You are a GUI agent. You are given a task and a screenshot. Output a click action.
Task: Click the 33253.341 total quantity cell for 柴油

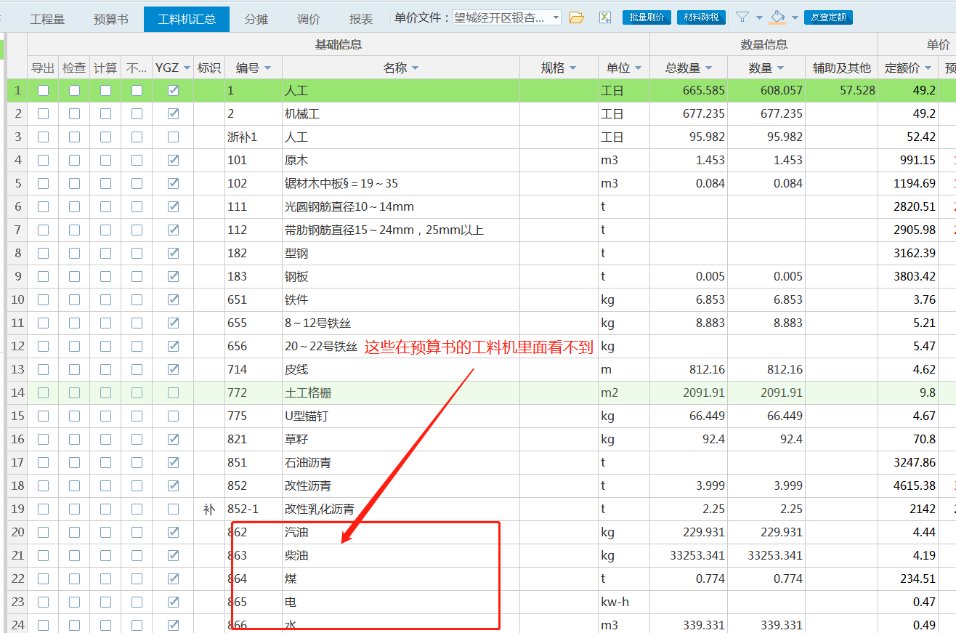point(689,556)
